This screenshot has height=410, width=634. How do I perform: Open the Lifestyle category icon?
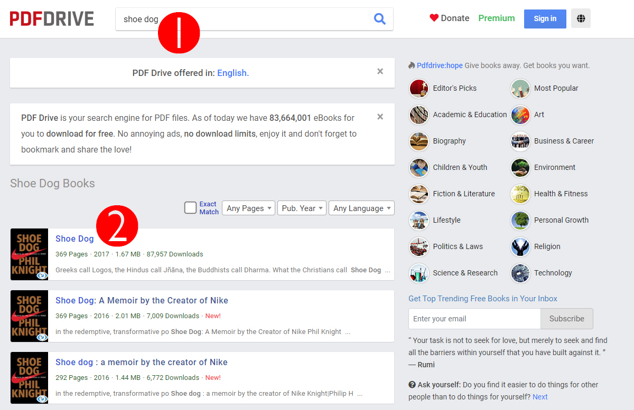[x=419, y=220]
